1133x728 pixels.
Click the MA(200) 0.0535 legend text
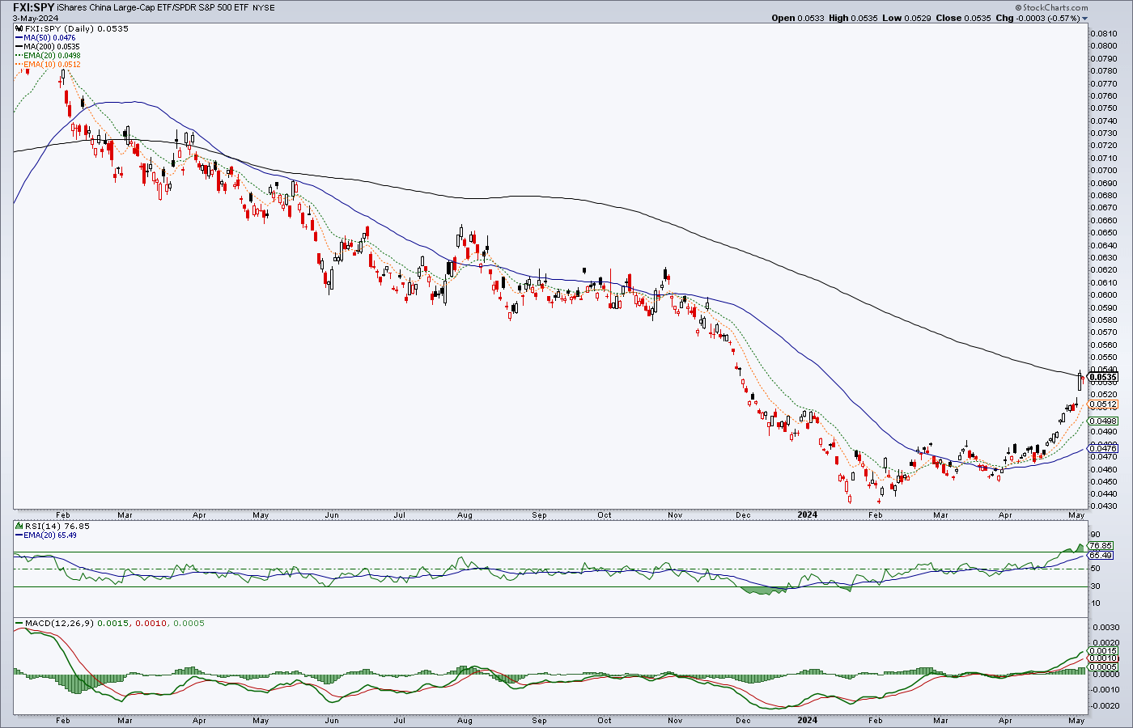(52, 47)
